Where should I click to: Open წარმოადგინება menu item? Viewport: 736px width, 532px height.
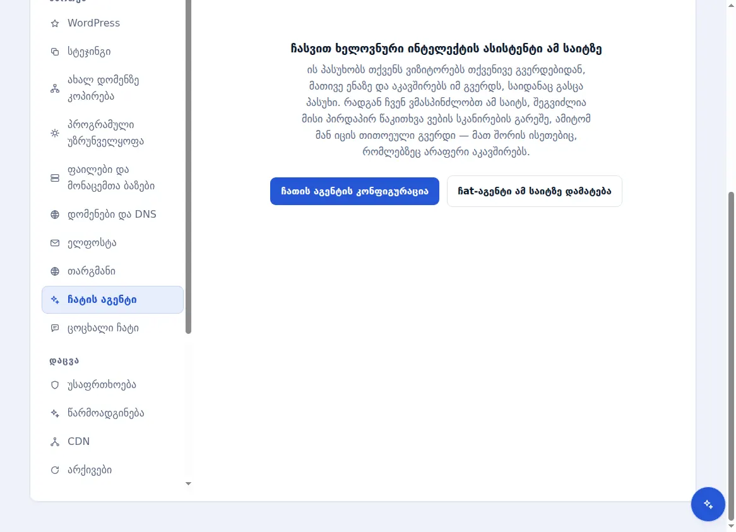[x=112, y=413]
